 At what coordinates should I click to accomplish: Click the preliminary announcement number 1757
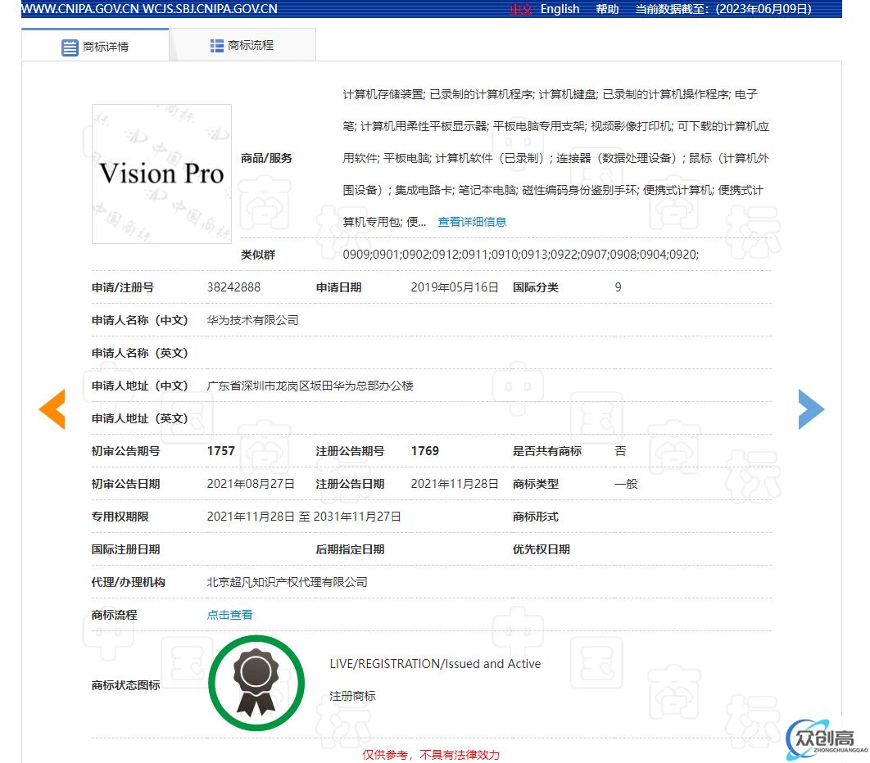[221, 451]
